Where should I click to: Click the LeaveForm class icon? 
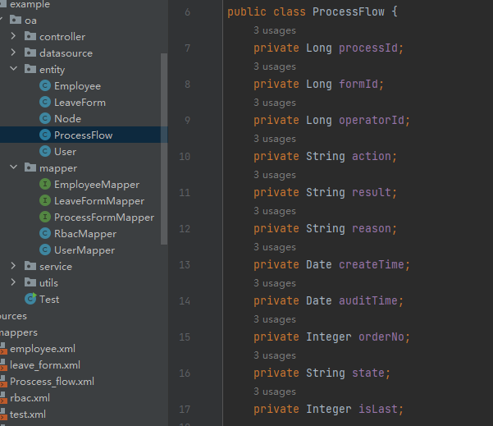[45, 103]
